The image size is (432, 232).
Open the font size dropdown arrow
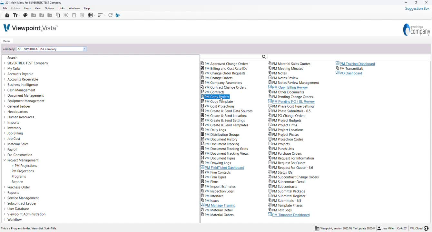coord(20,15)
